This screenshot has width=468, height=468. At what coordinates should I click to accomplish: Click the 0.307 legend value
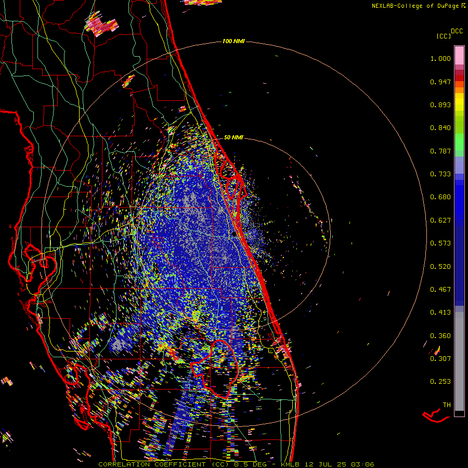[x=440, y=358]
